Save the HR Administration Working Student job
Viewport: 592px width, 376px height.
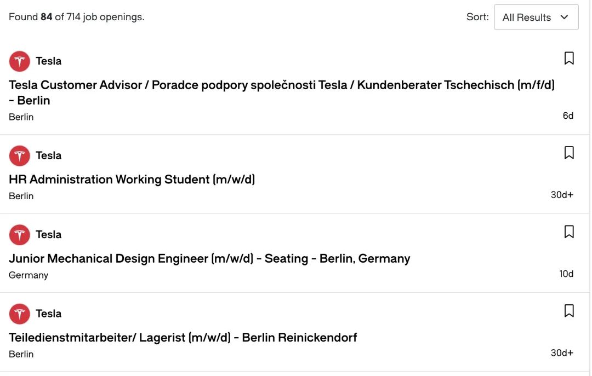[x=569, y=153]
